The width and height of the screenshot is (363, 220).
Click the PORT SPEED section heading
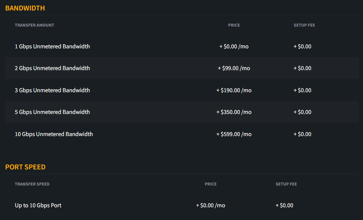(x=25, y=167)
